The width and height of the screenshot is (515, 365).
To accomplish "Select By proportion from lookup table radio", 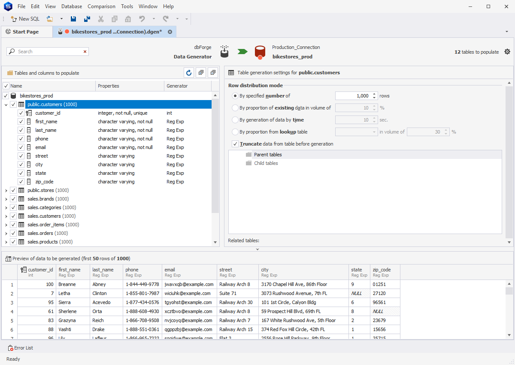I will pos(235,132).
